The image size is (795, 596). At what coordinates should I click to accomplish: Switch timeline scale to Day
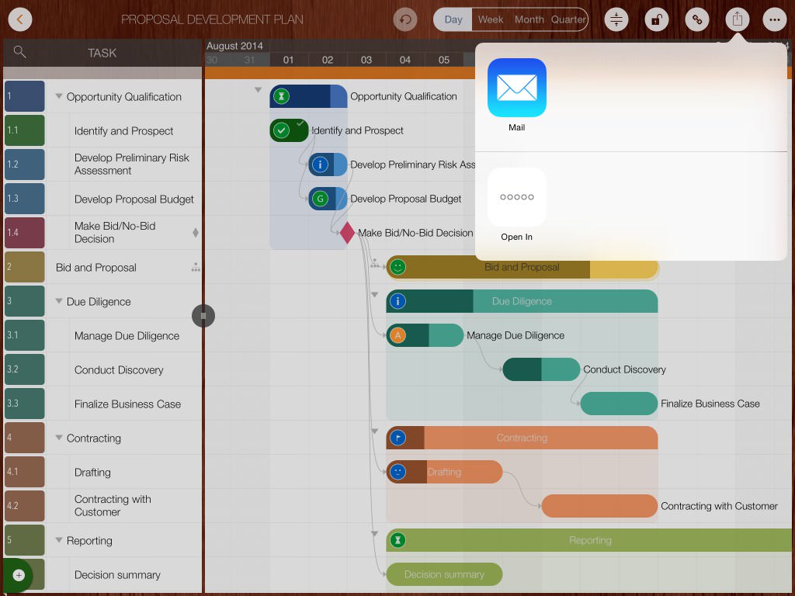tap(453, 19)
